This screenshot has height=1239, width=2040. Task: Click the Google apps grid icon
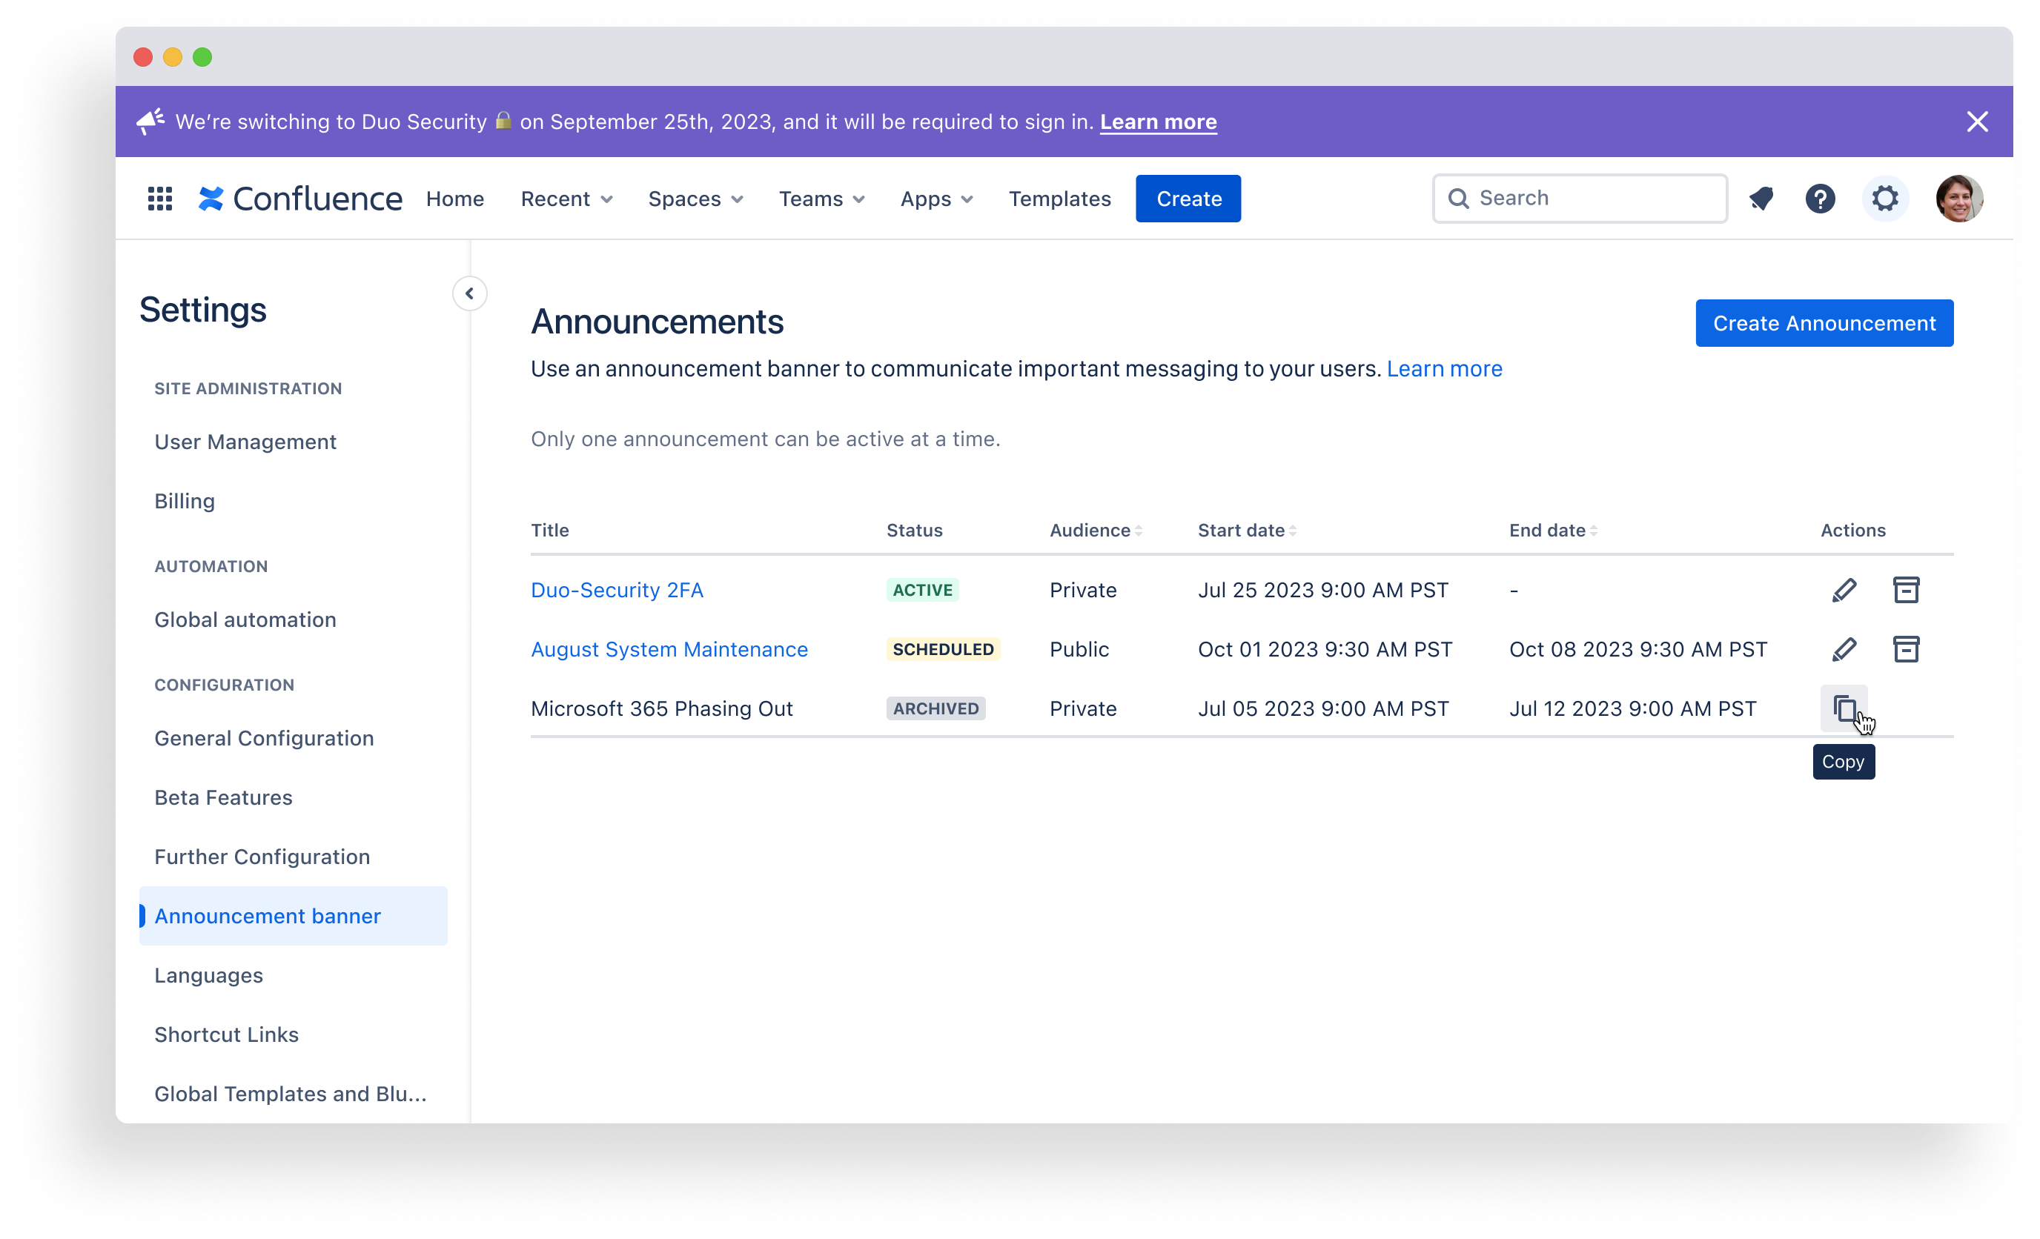coord(160,199)
